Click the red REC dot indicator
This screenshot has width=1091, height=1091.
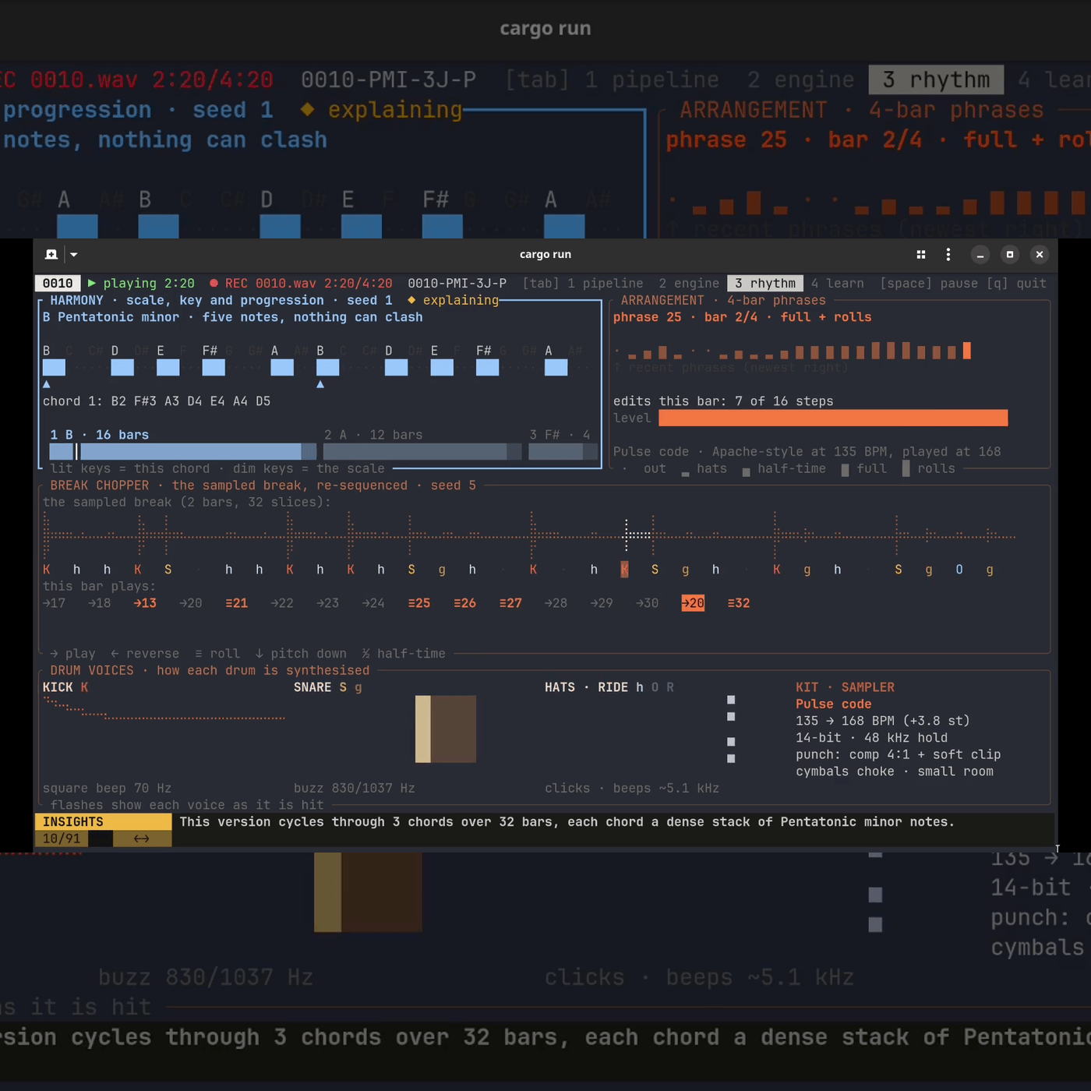point(214,284)
